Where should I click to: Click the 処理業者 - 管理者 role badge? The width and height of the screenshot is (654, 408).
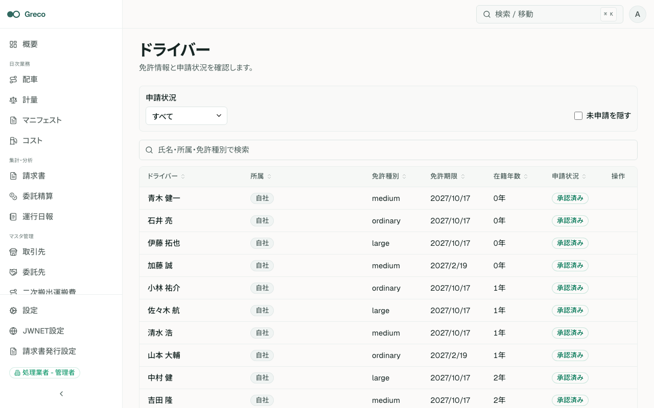pos(44,373)
